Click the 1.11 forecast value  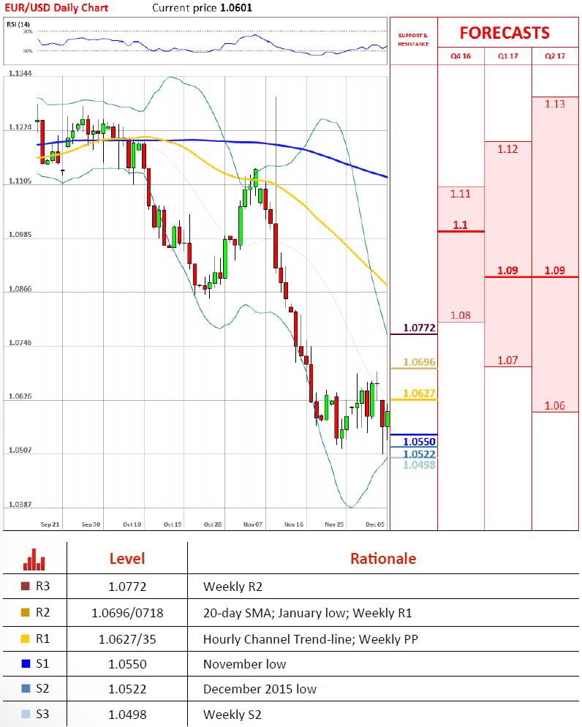pos(460,194)
